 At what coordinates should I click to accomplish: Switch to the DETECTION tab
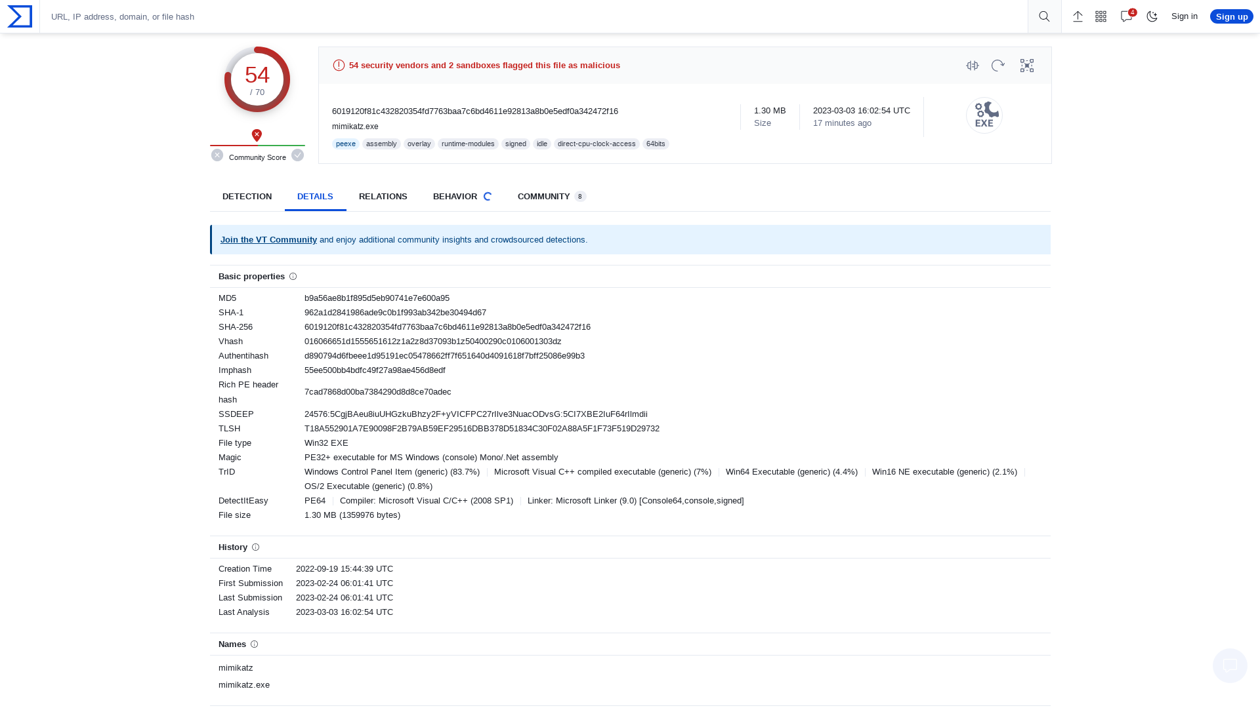coord(247,196)
